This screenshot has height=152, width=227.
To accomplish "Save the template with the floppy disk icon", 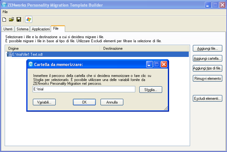I will click(x=19, y=19).
